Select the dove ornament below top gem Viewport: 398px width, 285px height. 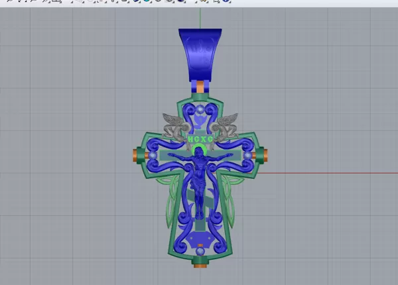pyautogui.click(x=200, y=121)
